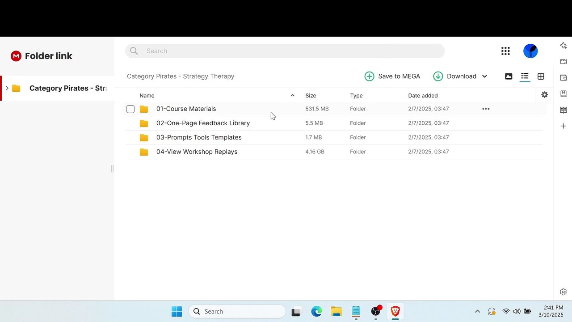The height and width of the screenshot is (322, 572).
Task: Open the 03-Prompts Tools Templates folder
Action: point(199,137)
